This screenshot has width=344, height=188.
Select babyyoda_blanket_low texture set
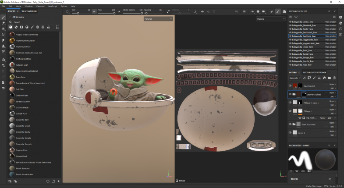point(312,25)
